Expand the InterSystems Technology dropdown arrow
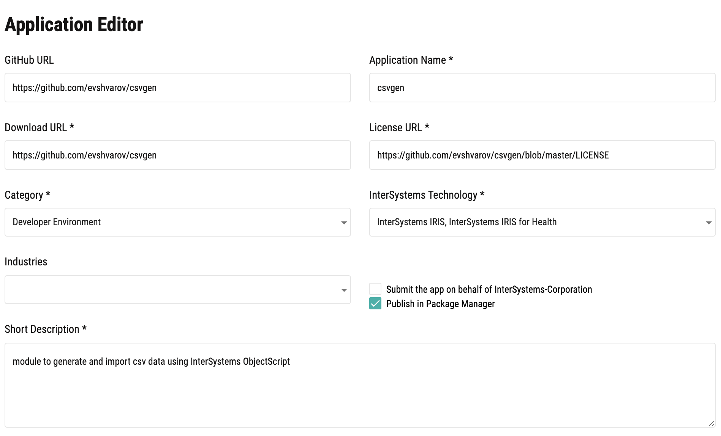The image size is (721, 436). tap(708, 223)
